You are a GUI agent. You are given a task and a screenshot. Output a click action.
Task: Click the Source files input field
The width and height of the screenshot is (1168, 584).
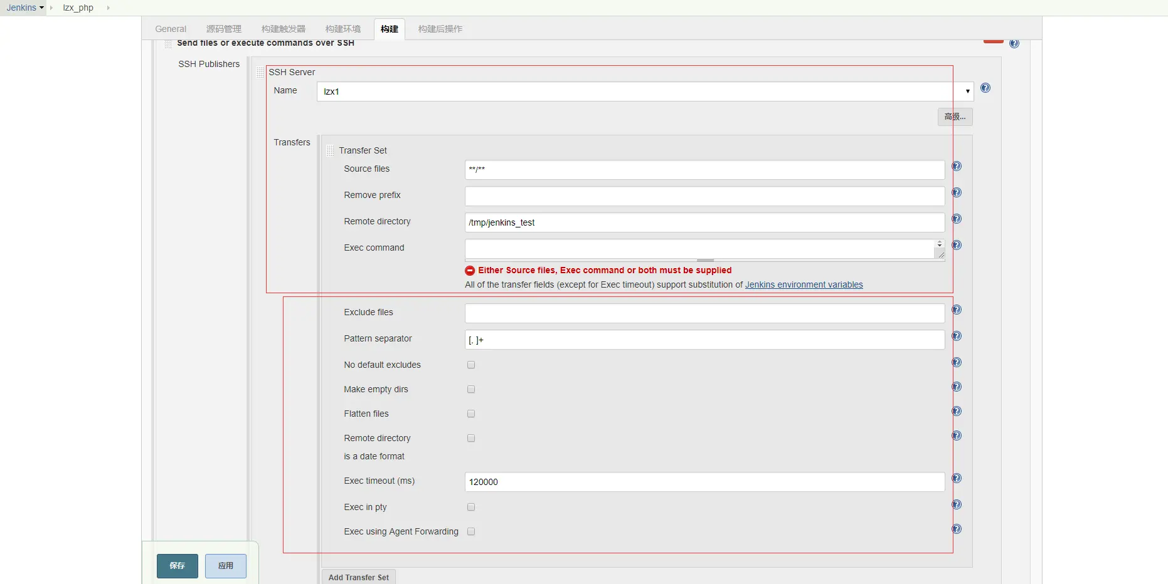click(x=705, y=169)
